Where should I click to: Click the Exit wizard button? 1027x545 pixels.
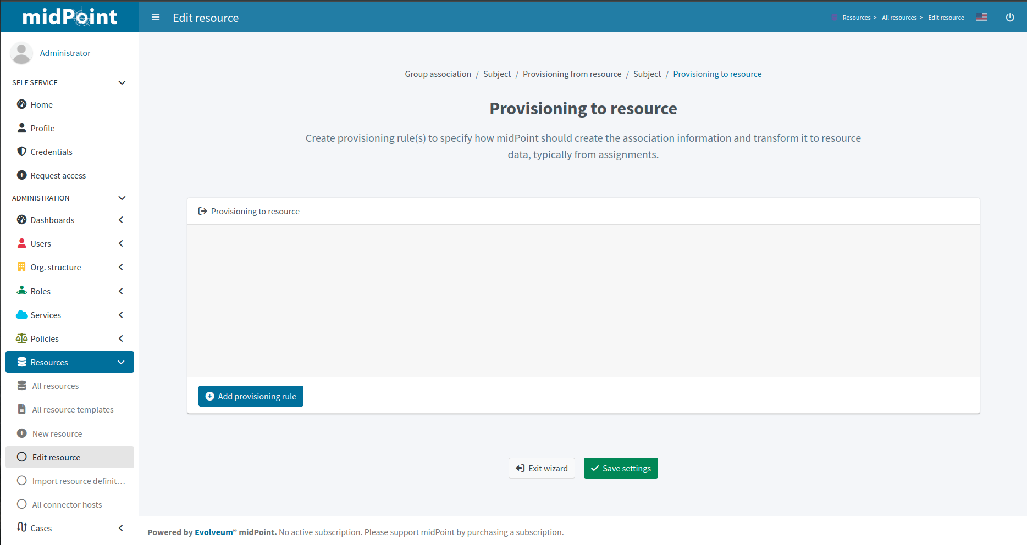542,468
